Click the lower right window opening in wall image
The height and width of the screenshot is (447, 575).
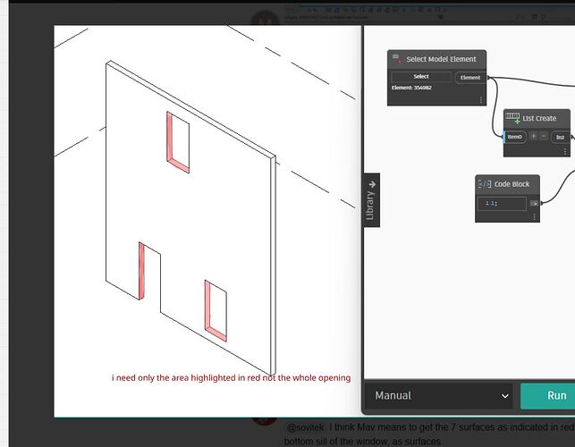216,311
